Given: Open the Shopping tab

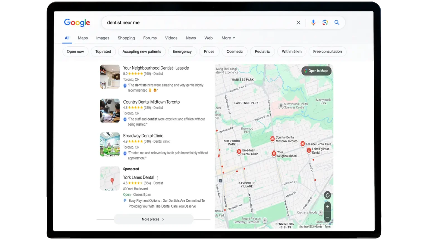Looking at the screenshot, I should pos(126,38).
